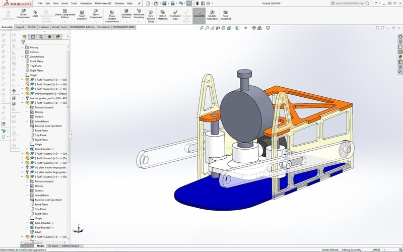Toggle the Instant3D button
The height and width of the screenshot is (252, 403).
tap(199, 15)
